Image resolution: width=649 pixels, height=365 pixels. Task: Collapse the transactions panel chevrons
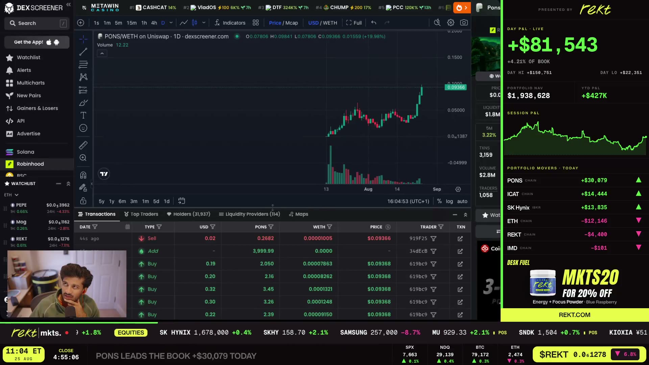click(465, 215)
